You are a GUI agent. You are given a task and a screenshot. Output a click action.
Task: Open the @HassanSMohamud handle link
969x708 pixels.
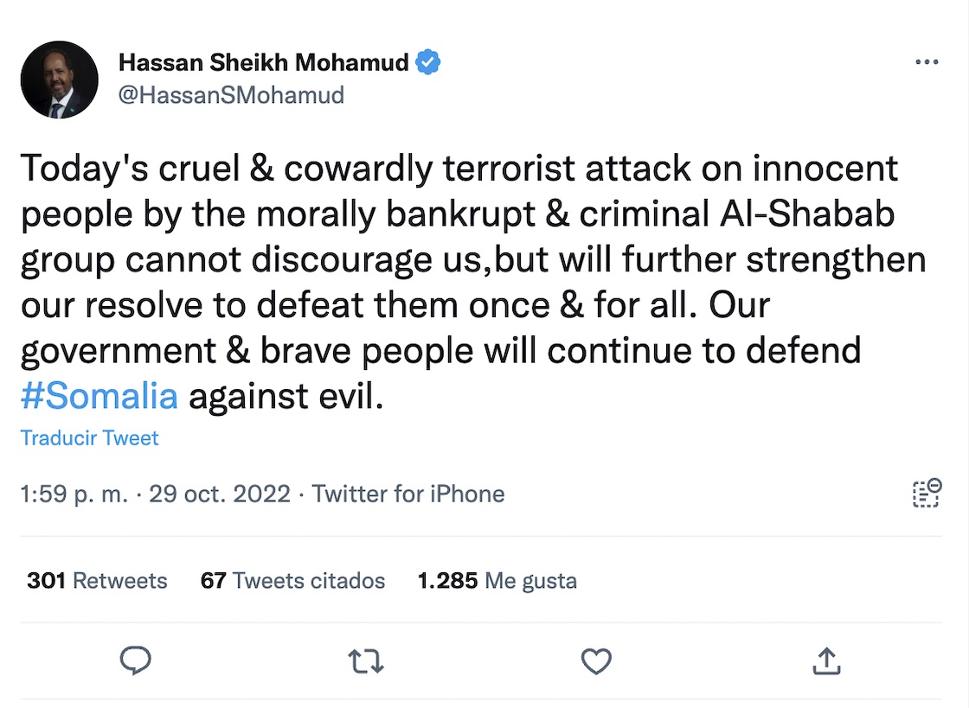[231, 94]
